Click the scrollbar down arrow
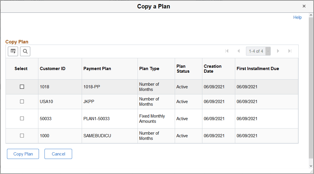This screenshot has height=174, width=314. pyautogui.click(x=311, y=166)
